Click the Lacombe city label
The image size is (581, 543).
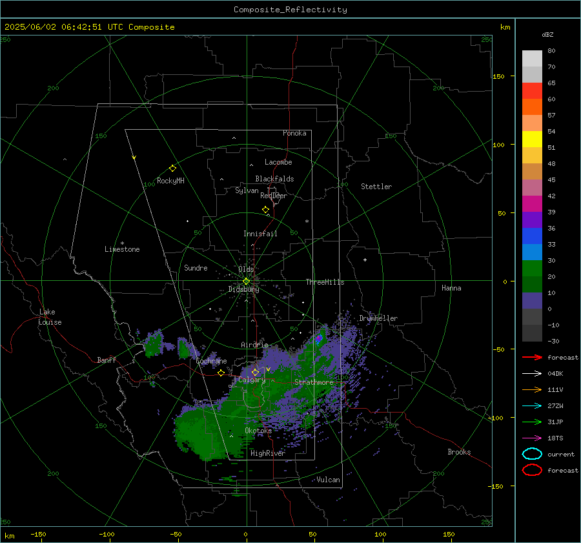pyautogui.click(x=278, y=162)
